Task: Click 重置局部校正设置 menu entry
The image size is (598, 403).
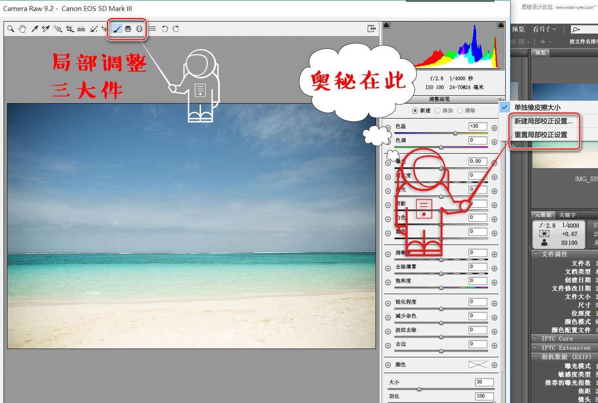Action: [x=541, y=135]
